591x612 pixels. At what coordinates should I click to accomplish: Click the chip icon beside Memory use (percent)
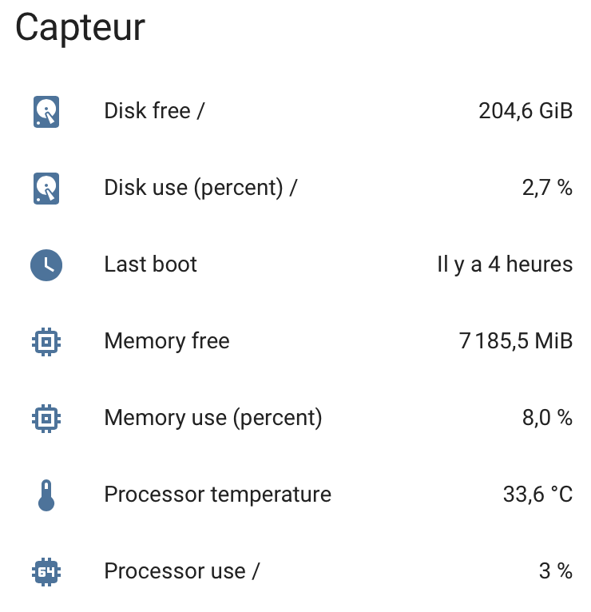tap(46, 418)
